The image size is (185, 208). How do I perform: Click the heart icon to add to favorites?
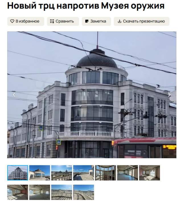[x=12, y=21]
